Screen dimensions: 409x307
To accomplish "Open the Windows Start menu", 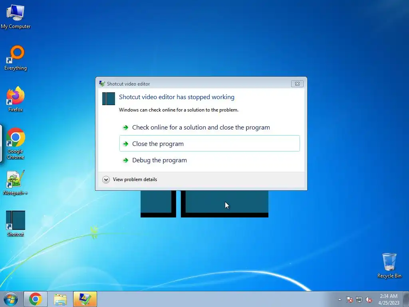I will coord(11,299).
